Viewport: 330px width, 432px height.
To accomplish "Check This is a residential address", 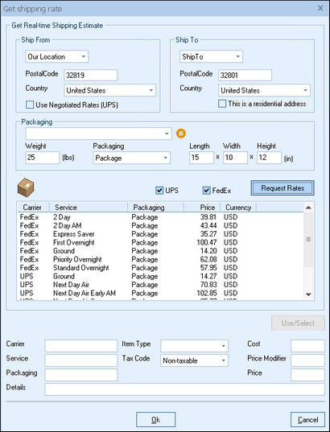I will point(222,104).
